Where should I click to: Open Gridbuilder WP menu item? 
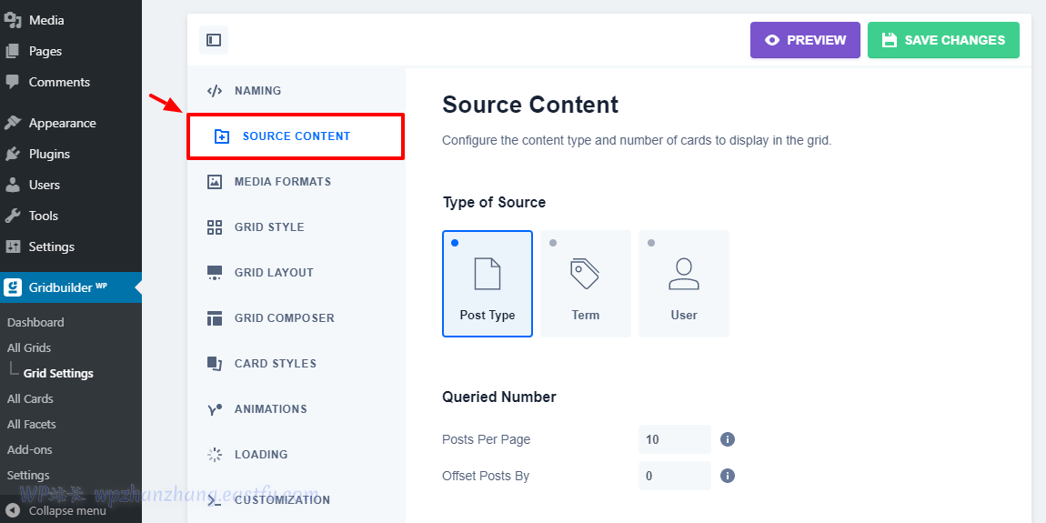tap(71, 287)
